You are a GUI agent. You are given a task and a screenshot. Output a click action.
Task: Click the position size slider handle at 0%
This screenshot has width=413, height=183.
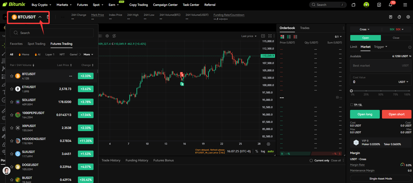[x=352, y=91]
